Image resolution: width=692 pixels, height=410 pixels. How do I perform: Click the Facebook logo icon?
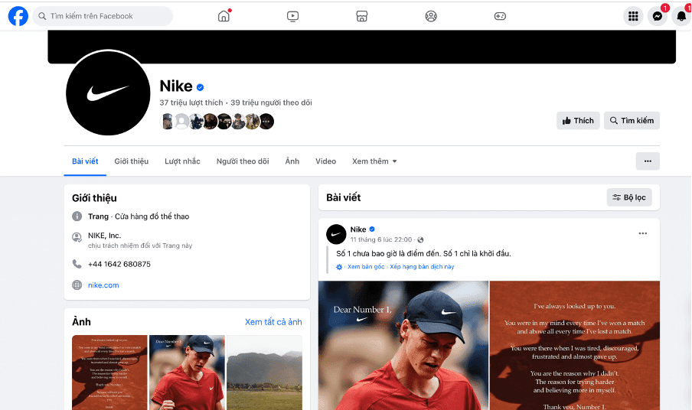point(18,16)
